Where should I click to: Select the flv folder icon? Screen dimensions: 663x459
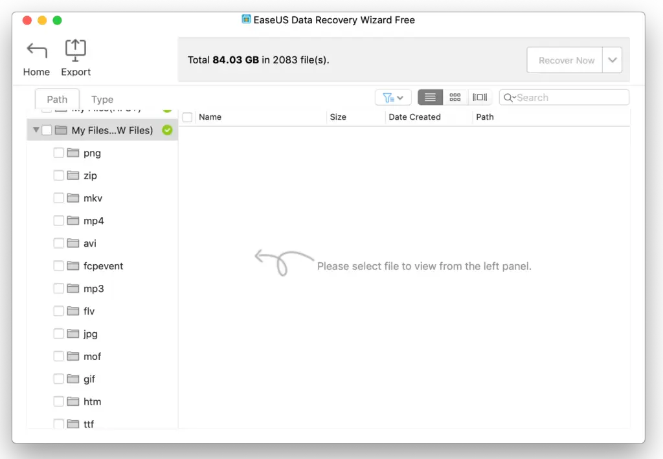tap(73, 311)
